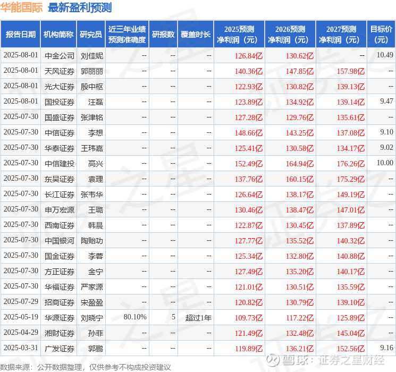Select institution 国盛证券
Viewport: 396px width, 372px height.
coord(60,117)
